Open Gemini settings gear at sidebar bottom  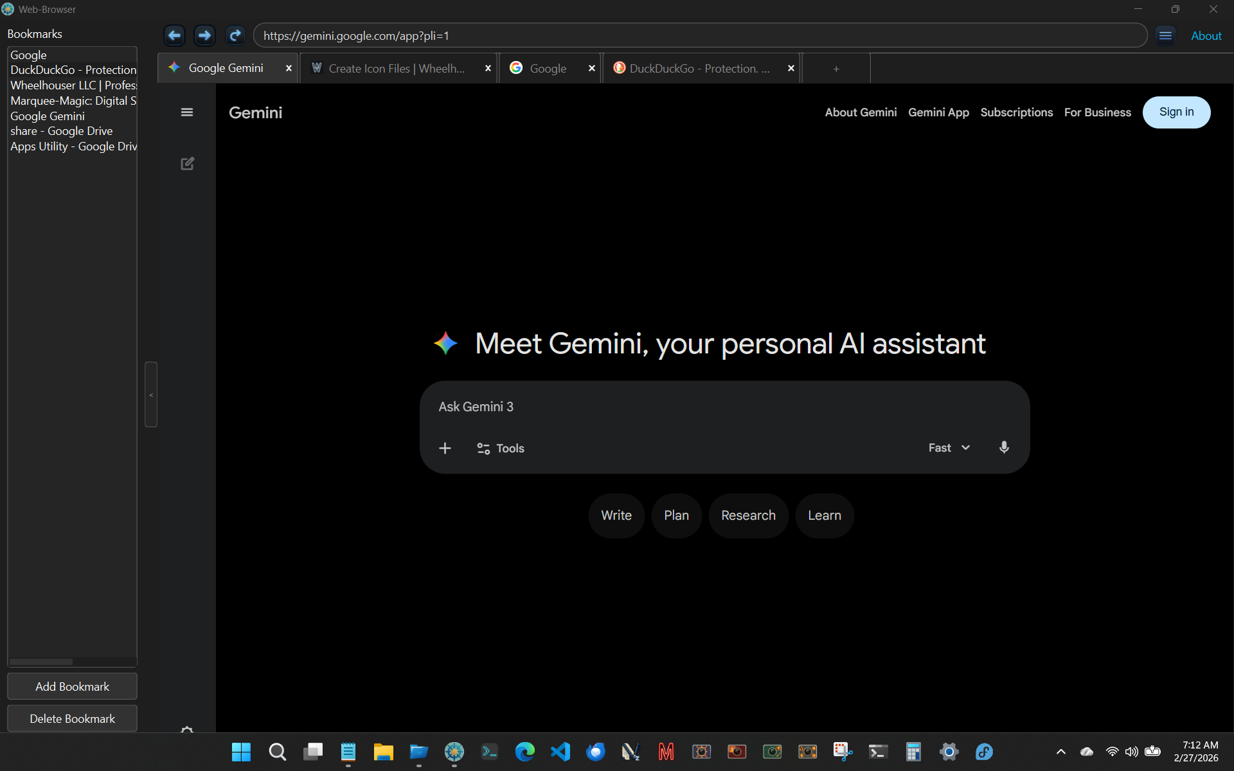pos(187,729)
